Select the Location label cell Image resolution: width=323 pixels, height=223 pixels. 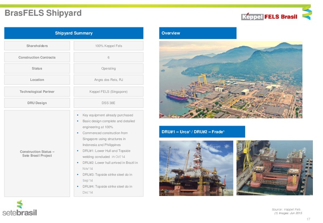[x=37, y=80]
